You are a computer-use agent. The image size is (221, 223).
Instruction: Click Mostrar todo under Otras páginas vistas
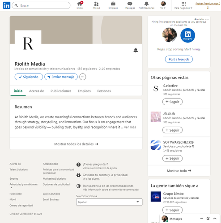point(179,171)
